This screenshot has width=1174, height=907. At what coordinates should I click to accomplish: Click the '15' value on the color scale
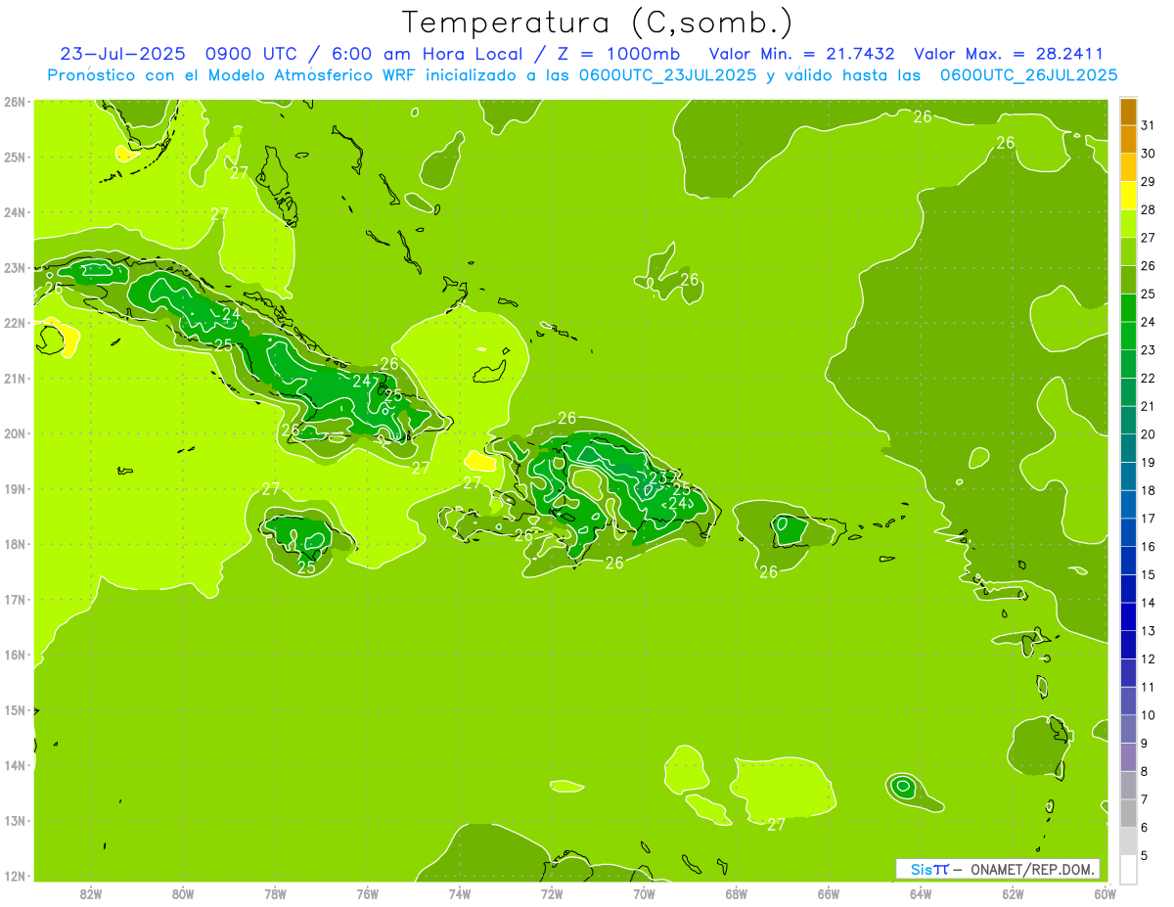click(x=1149, y=574)
